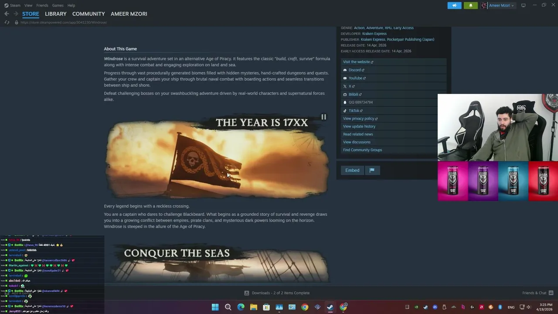Click the Adventure genre link
The width and height of the screenshot is (558, 314).
pyautogui.click(x=374, y=28)
